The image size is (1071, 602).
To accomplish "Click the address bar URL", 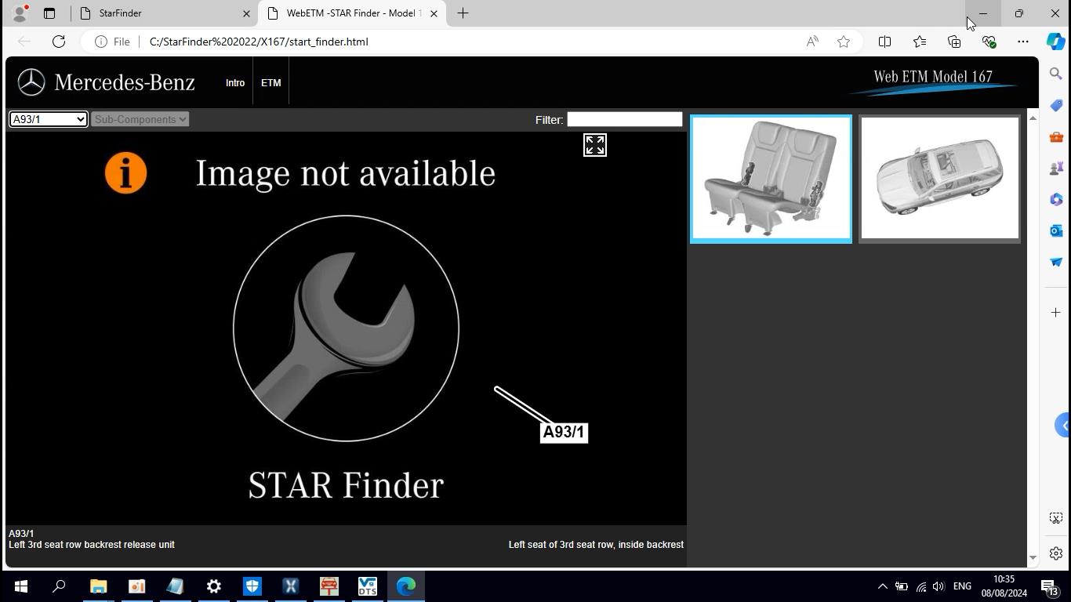I will pyautogui.click(x=259, y=42).
